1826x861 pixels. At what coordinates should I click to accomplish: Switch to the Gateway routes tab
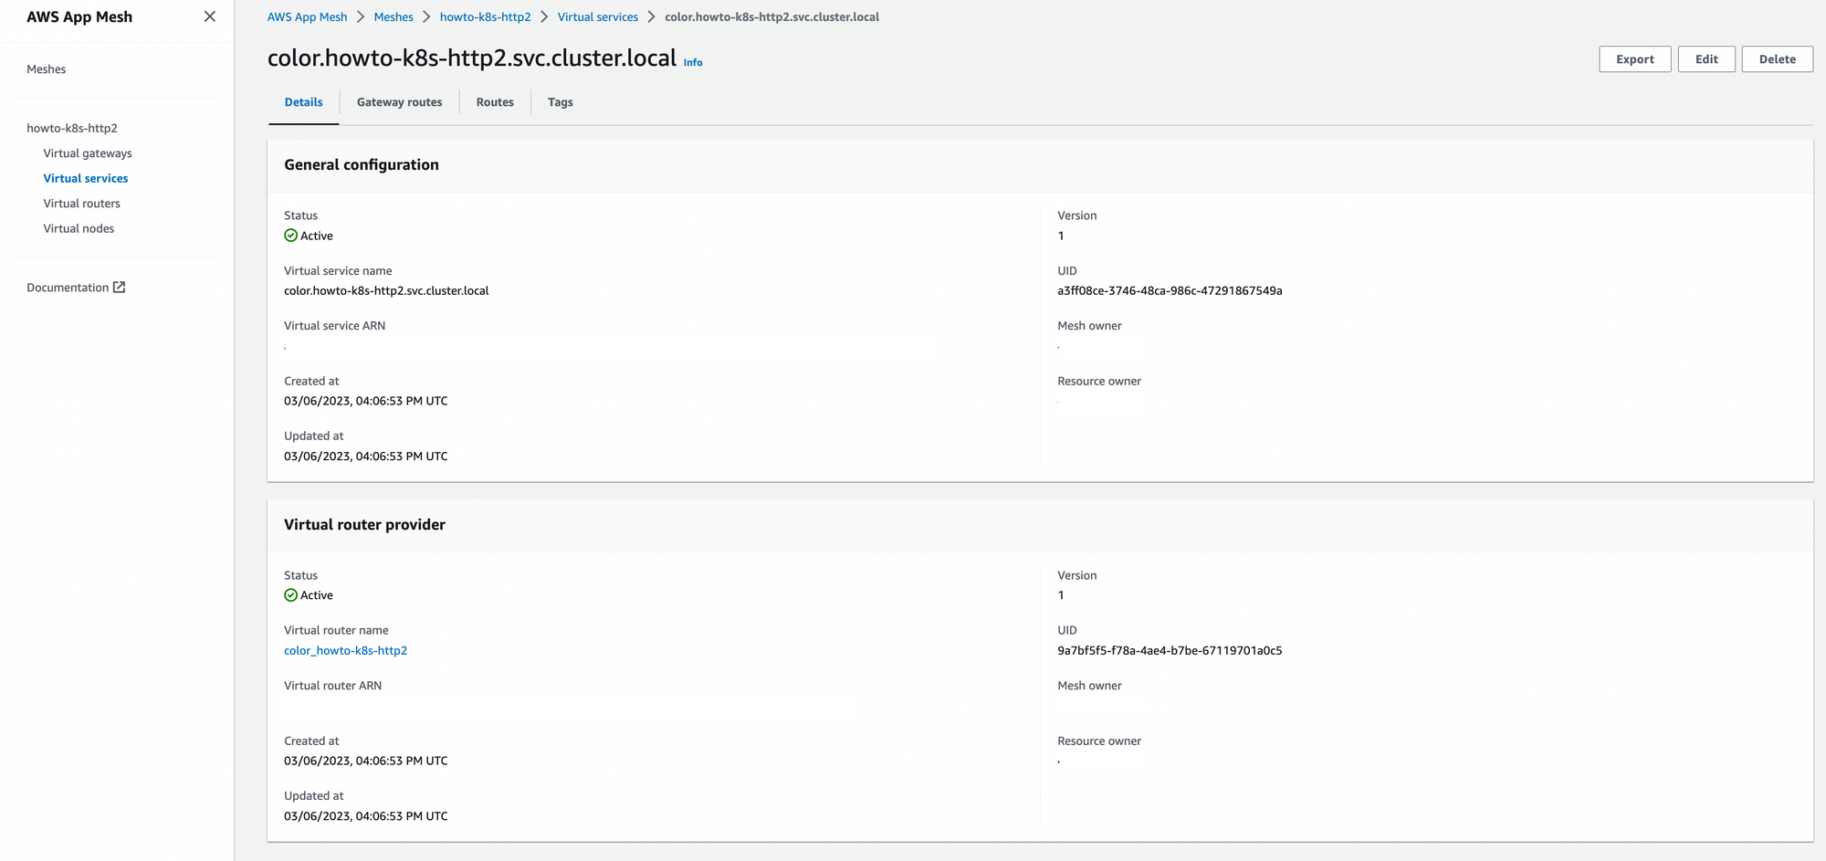click(x=399, y=101)
